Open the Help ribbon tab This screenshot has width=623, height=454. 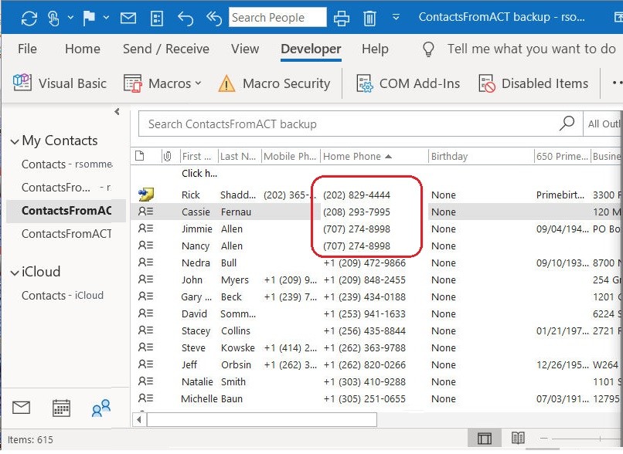[375, 49]
